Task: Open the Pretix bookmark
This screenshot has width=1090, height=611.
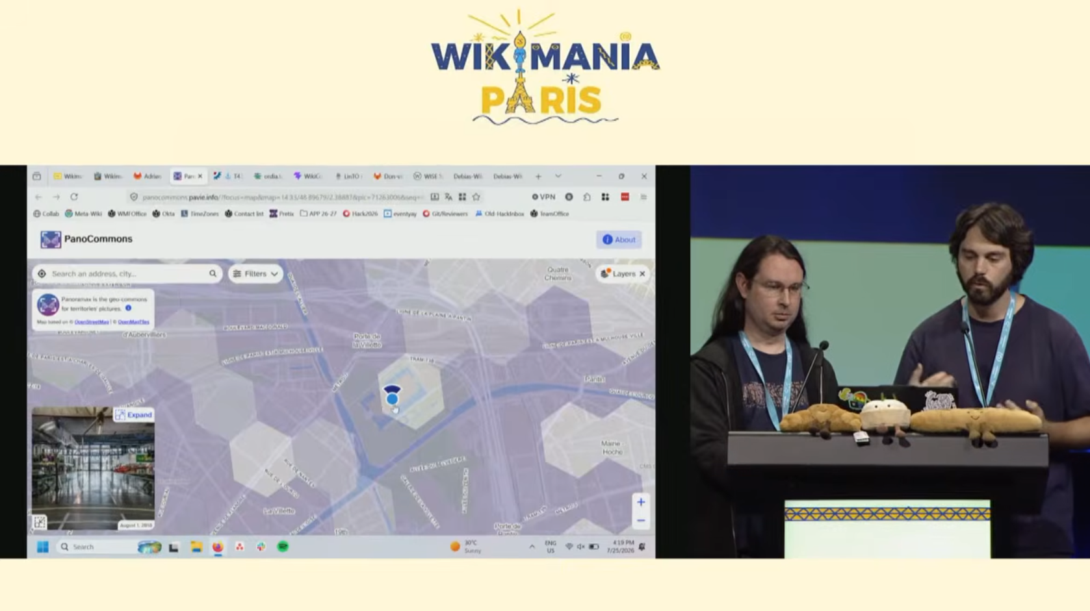Action: [281, 214]
